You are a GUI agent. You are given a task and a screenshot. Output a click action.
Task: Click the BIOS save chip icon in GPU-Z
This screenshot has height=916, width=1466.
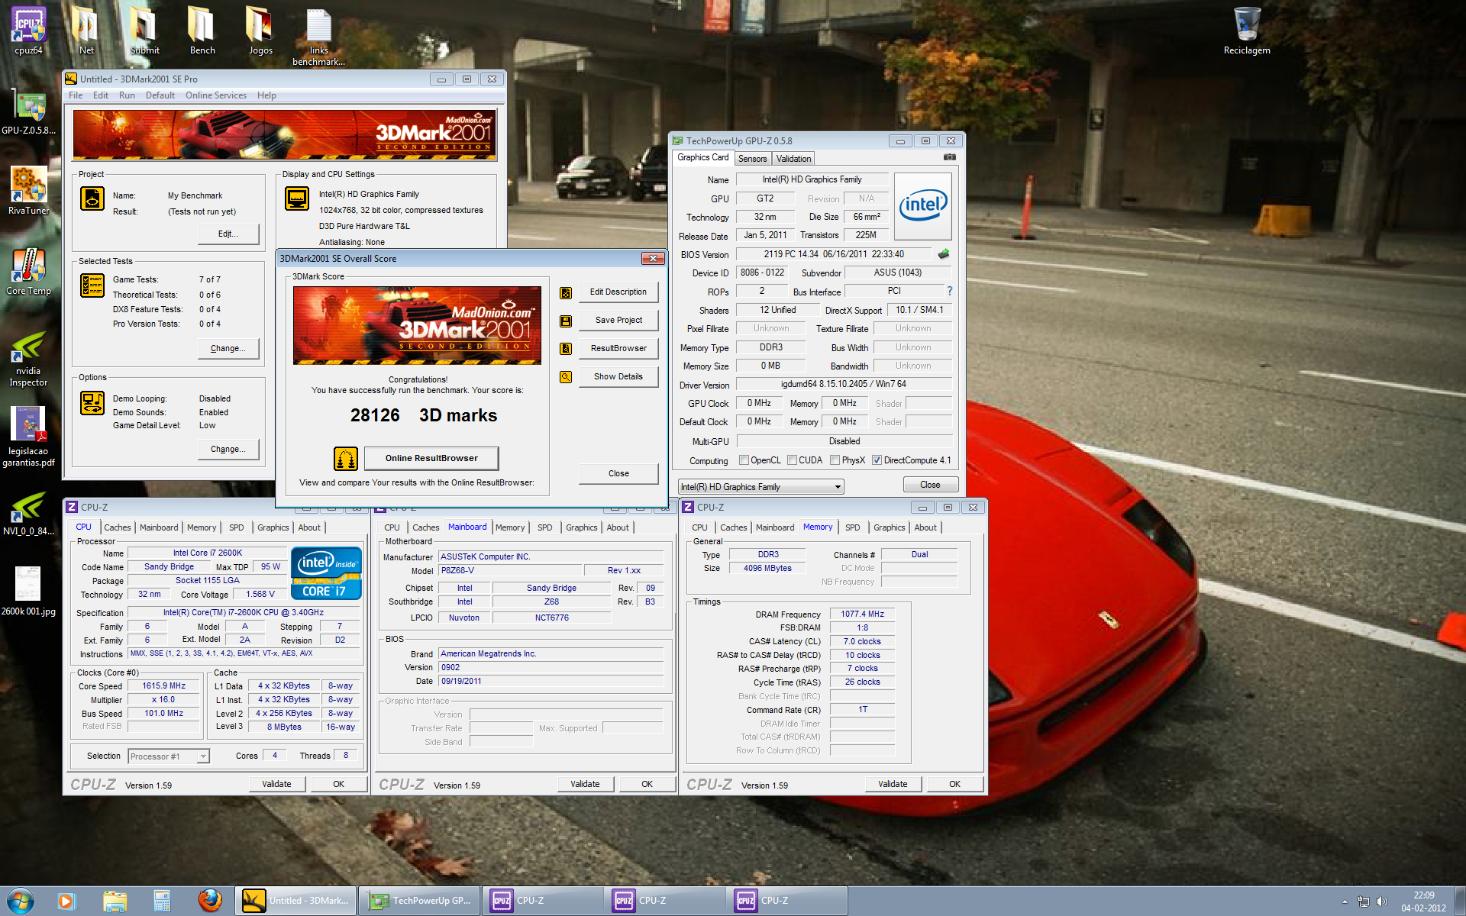click(x=944, y=254)
